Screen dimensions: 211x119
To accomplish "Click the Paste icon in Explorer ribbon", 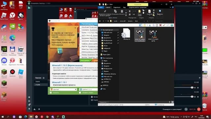I will pos(122,11).
